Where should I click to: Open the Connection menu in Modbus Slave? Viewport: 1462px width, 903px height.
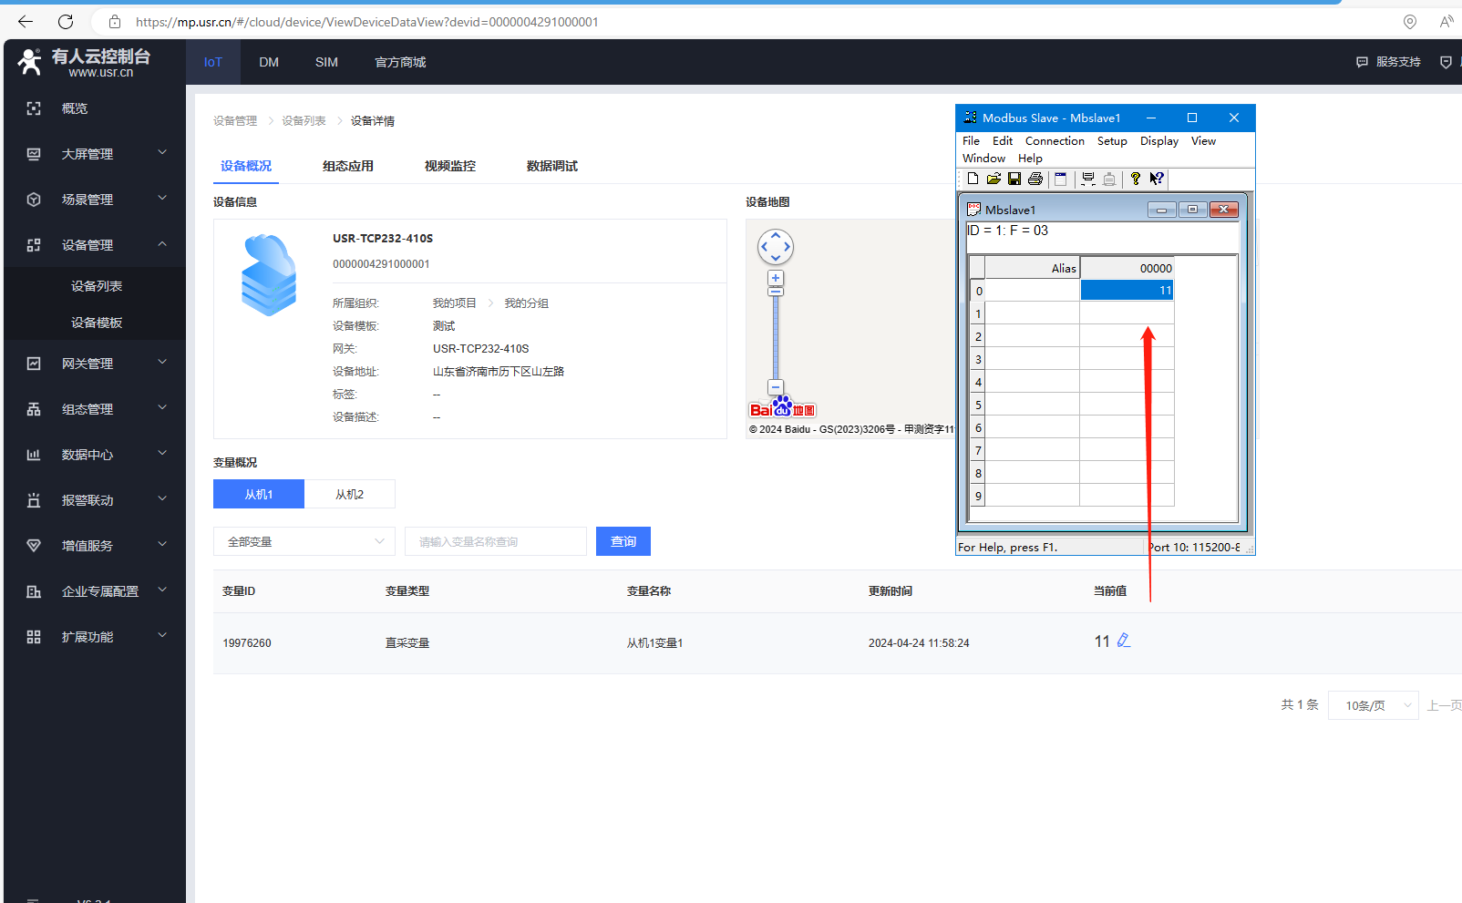(1055, 141)
